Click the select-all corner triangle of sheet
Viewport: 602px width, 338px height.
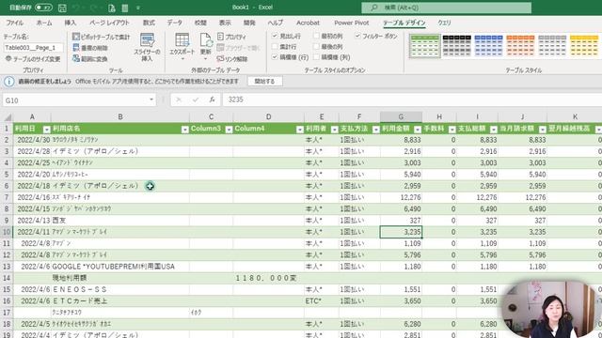[x=8, y=116]
